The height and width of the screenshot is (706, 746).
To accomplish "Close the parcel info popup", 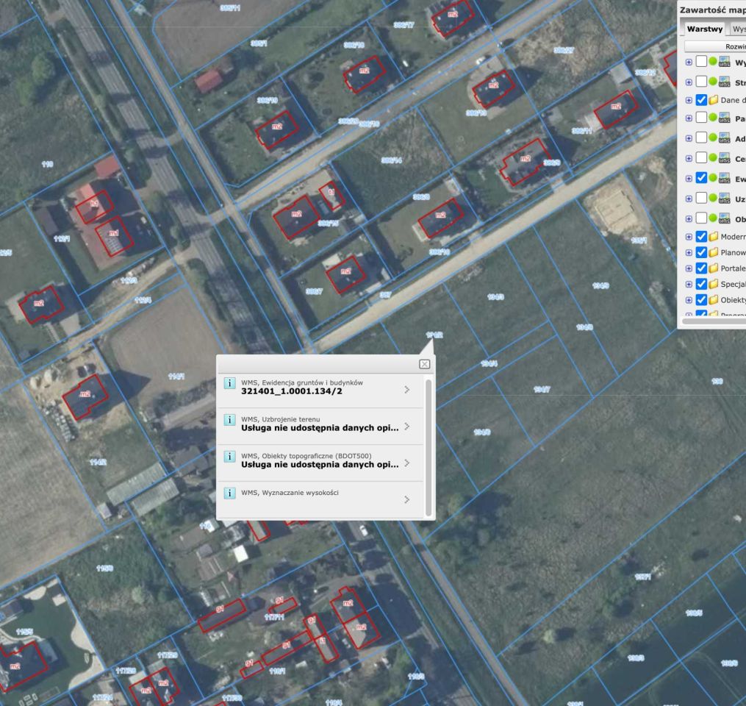I will (424, 364).
